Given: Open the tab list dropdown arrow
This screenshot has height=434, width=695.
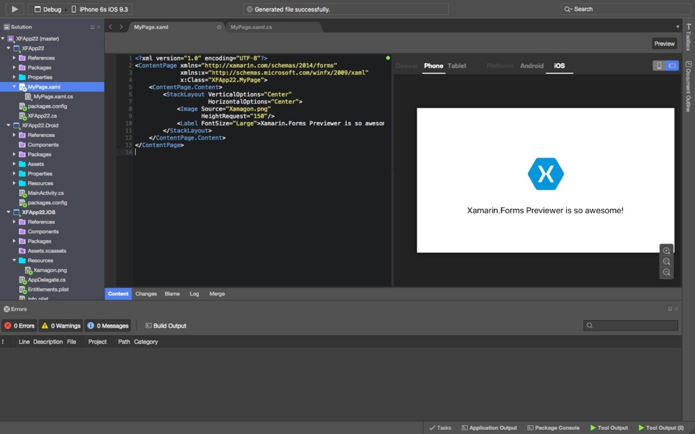Looking at the screenshot, I should pyautogui.click(x=677, y=27).
